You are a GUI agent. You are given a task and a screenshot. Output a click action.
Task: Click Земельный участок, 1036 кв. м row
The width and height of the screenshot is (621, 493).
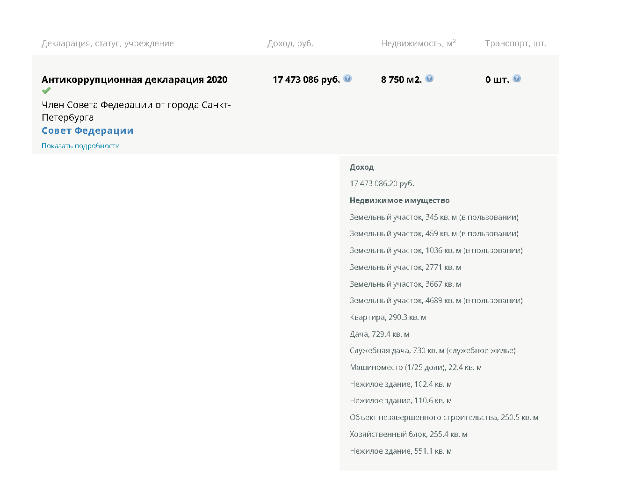point(436,250)
